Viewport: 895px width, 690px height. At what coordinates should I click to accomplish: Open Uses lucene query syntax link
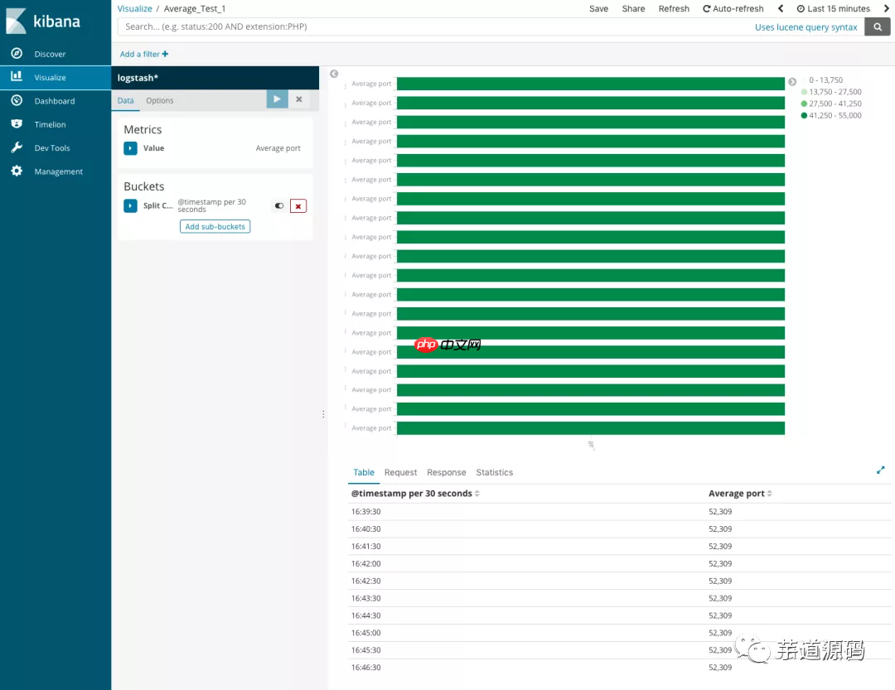pos(805,27)
